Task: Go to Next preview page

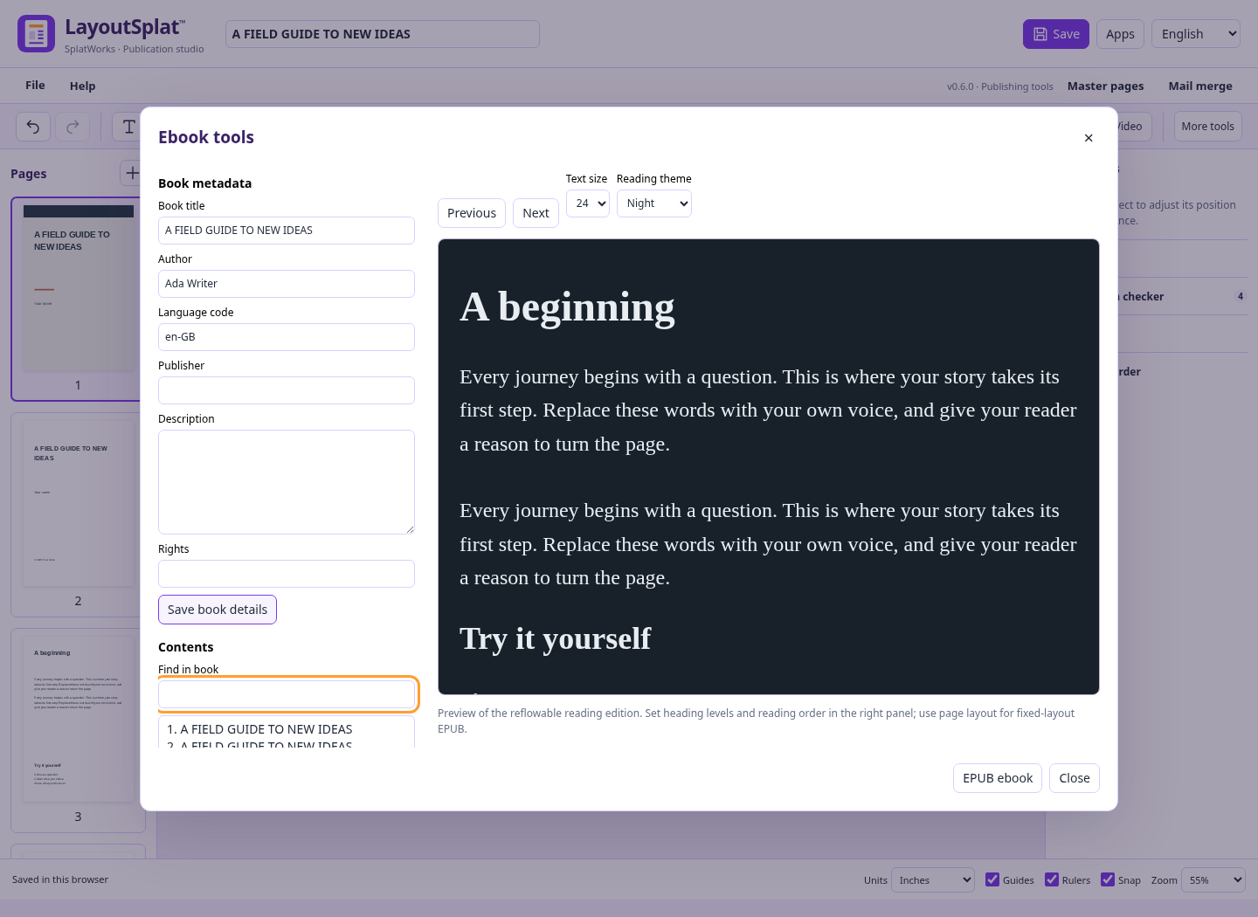Action: tap(536, 213)
